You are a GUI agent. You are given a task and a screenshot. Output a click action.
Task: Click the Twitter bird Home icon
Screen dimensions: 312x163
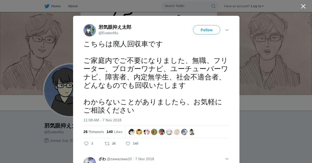tap(47, 6)
